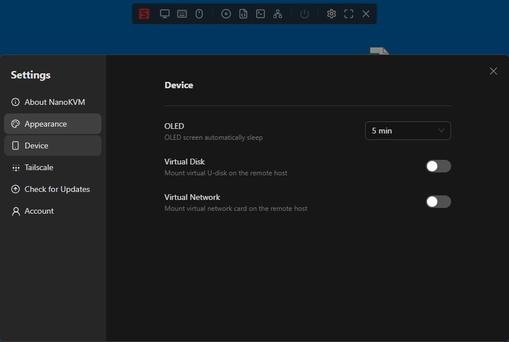
Task: Click the network Wake-on-LAN icon
Action: [277, 14]
